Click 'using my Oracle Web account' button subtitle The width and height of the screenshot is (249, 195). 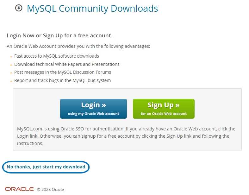tap(93, 114)
